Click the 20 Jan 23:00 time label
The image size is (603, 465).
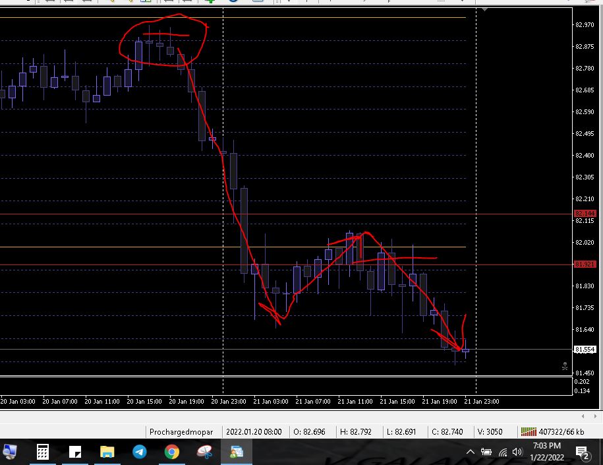(x=229, y=401)
